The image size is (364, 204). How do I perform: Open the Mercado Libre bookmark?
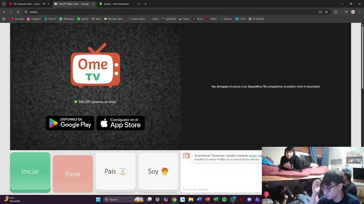tap(113, 19)
